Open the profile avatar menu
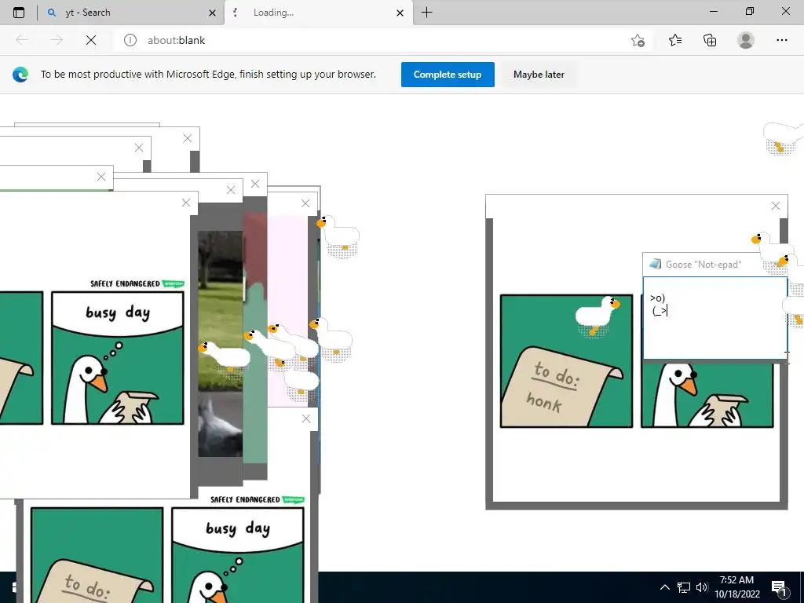Viewport: 804px width, 603px height. click(746, 40)
